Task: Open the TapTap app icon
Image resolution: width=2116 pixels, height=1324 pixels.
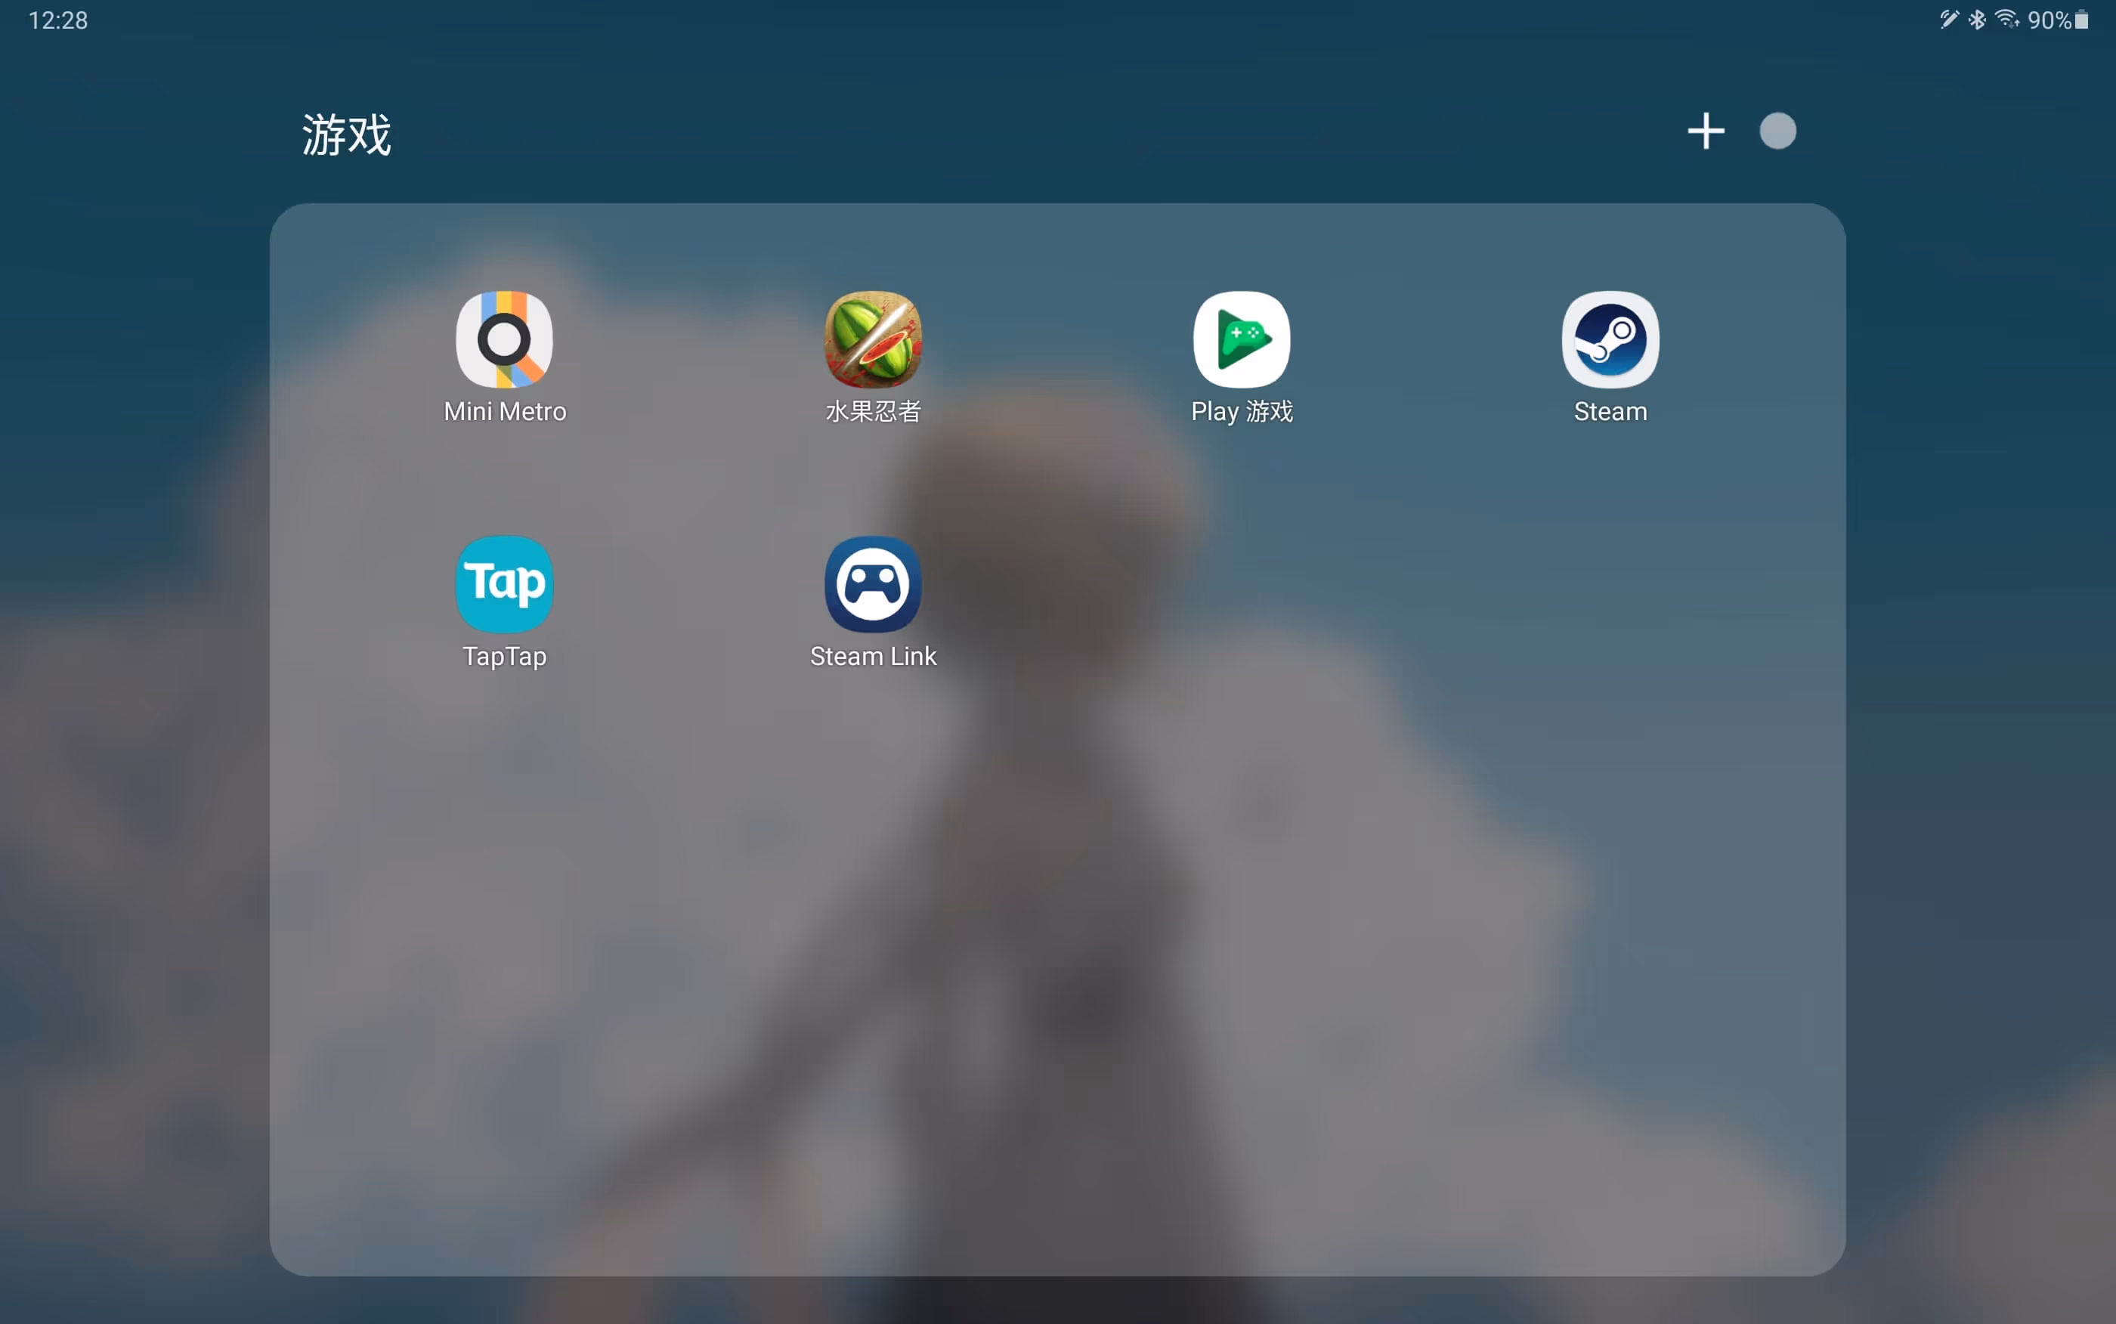Action: tap(504, 584)
